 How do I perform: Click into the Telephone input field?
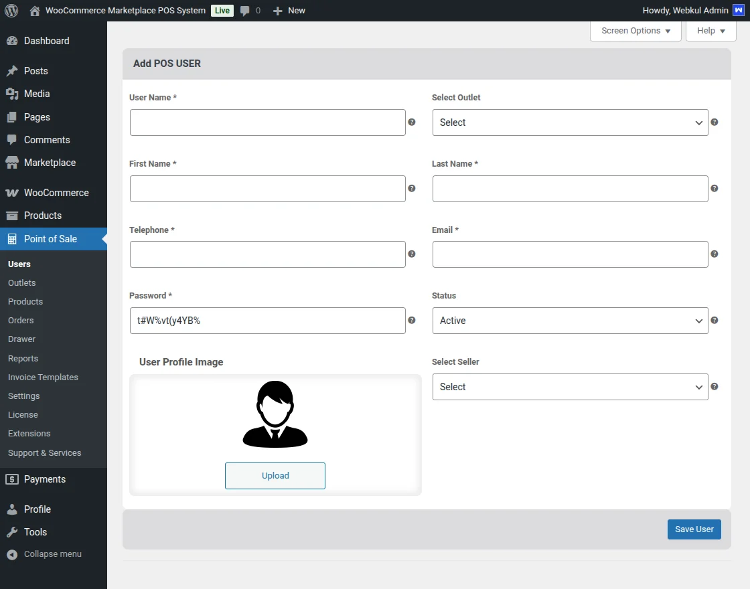tap(267, 254)
